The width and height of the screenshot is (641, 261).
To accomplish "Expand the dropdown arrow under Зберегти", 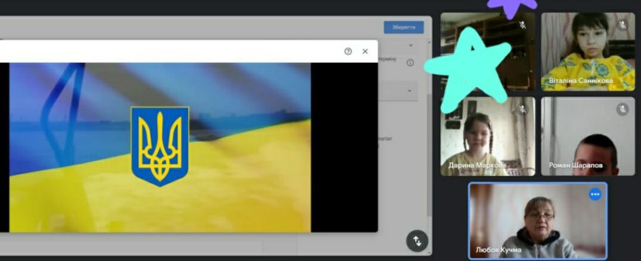I will pos(411,45).
